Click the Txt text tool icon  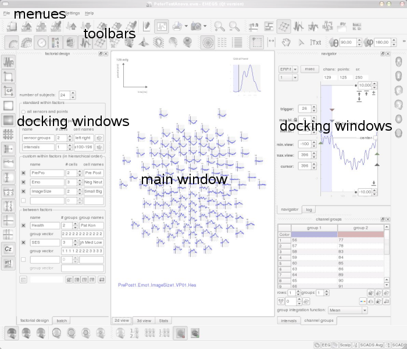(315, 42)
